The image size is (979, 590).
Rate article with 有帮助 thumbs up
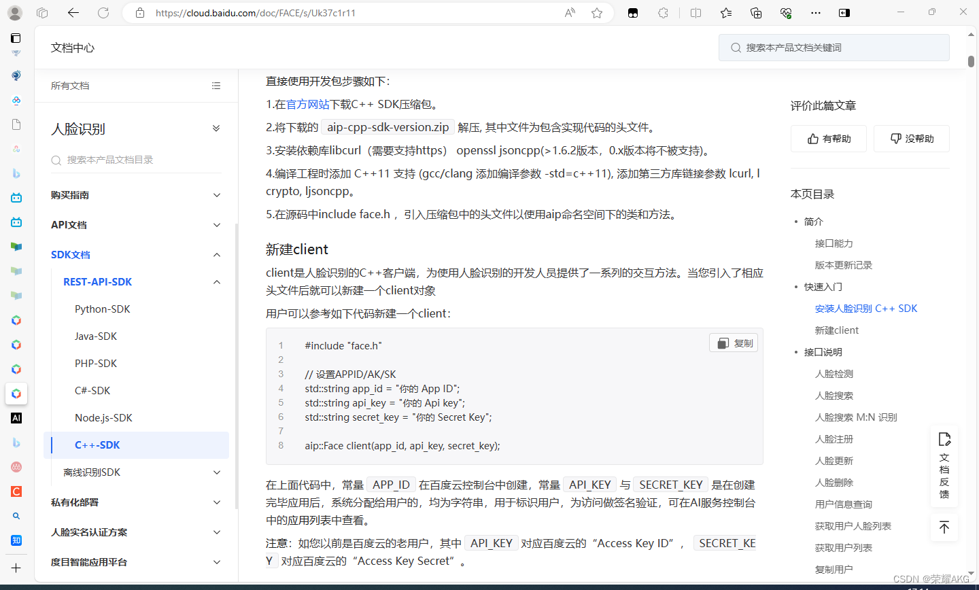[x=828, y=139]
